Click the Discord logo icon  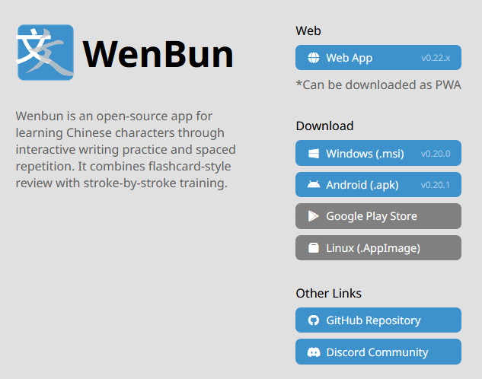(314, 352)
